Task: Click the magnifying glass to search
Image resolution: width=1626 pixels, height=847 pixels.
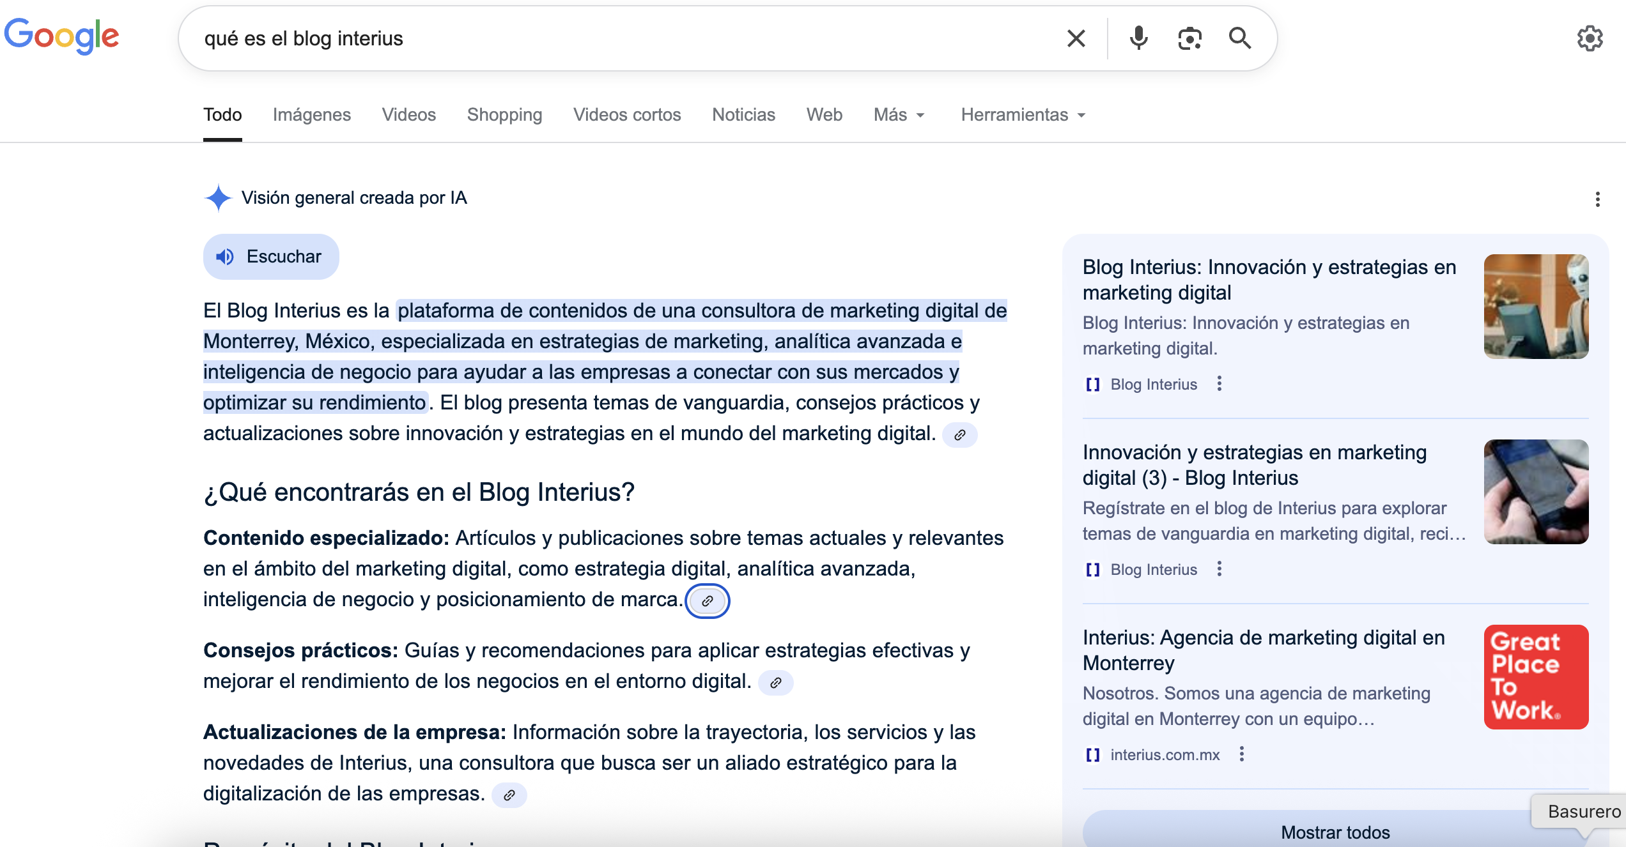Action: [x=1239, y=38]
